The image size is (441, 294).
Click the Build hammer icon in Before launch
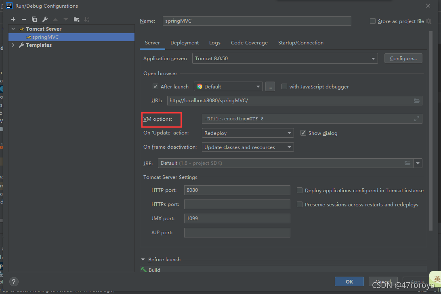(144, 269)
